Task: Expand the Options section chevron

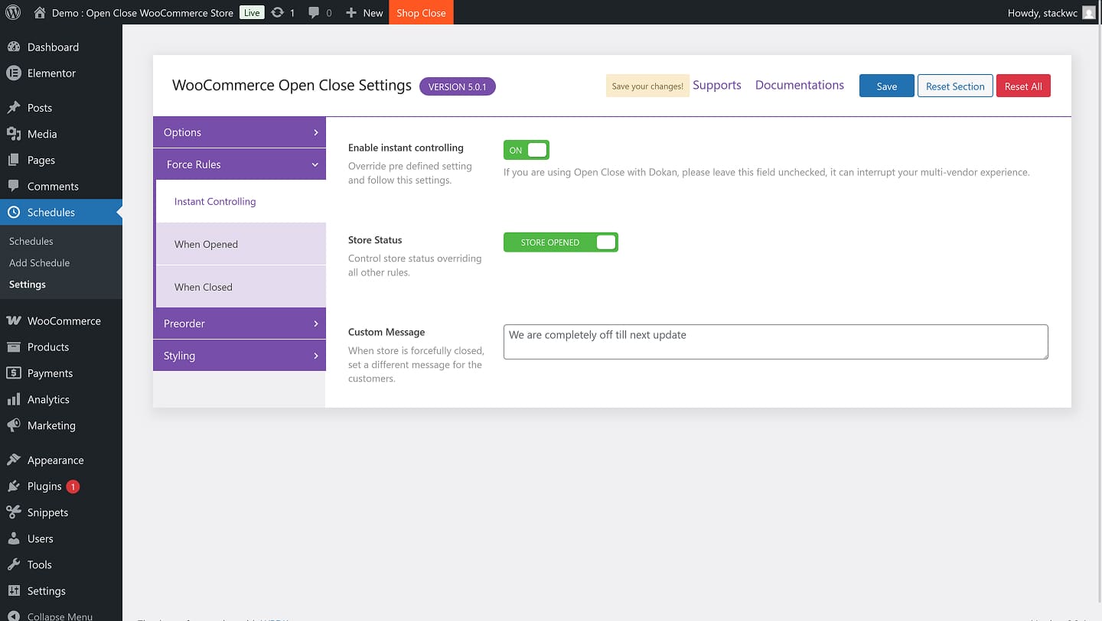Action: (315, 132)
